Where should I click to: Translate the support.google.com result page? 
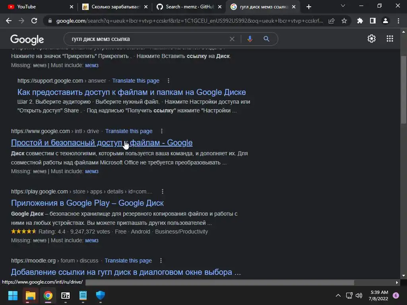[136, 81]
